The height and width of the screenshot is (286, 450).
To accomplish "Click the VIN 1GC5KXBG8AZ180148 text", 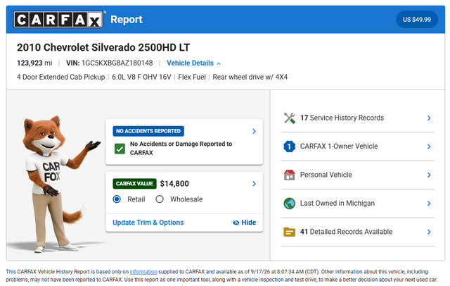I will (x=110, y=63).
